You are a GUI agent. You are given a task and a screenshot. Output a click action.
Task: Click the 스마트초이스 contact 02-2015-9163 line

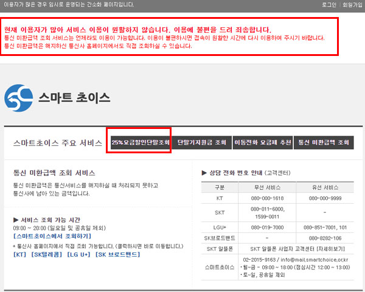coord(296,260)
